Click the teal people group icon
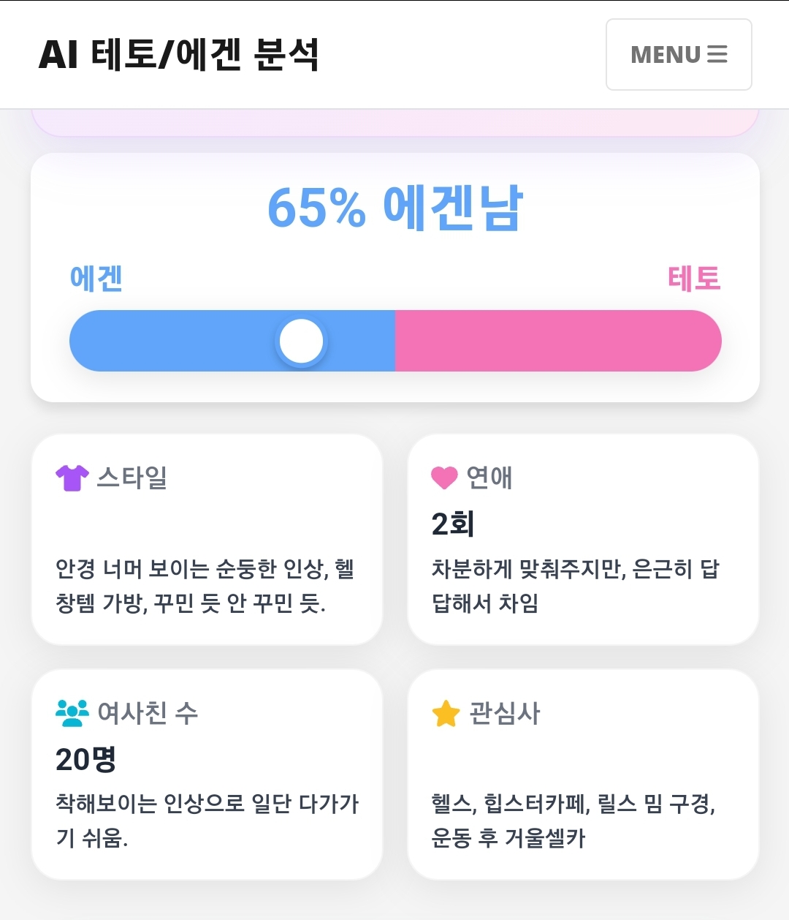This screenshot has height=920, width=789. click(x=72, y=713)
